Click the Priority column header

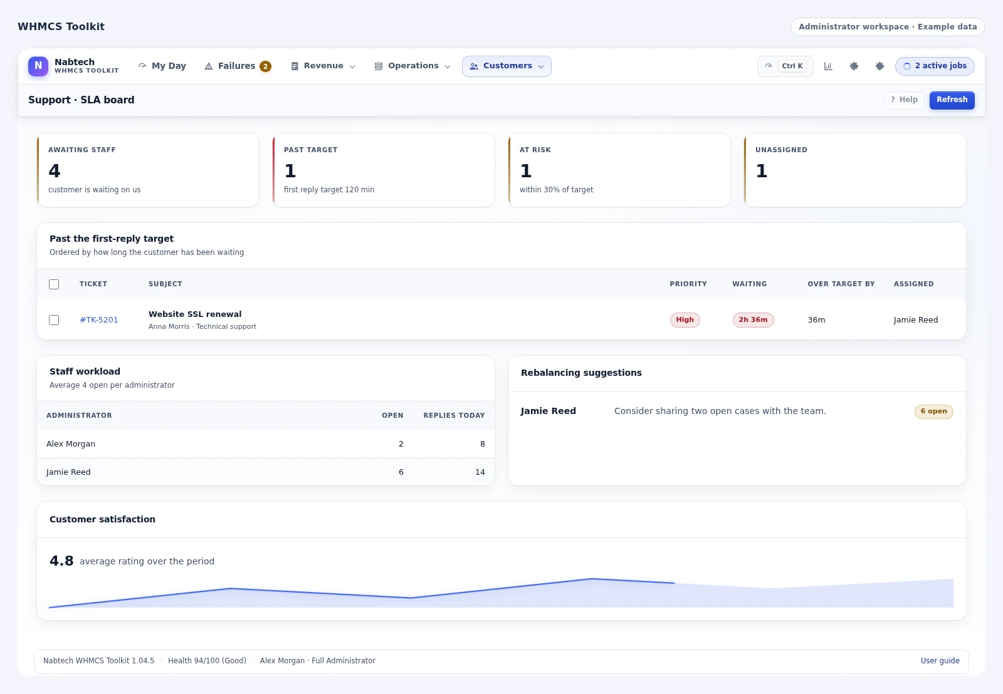tap(688, 284)
